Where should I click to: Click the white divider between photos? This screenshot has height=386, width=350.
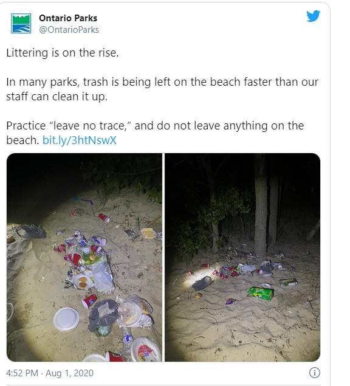(x=163, y=257)
